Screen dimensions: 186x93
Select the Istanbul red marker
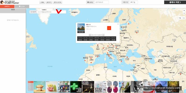tap(127, 57)
